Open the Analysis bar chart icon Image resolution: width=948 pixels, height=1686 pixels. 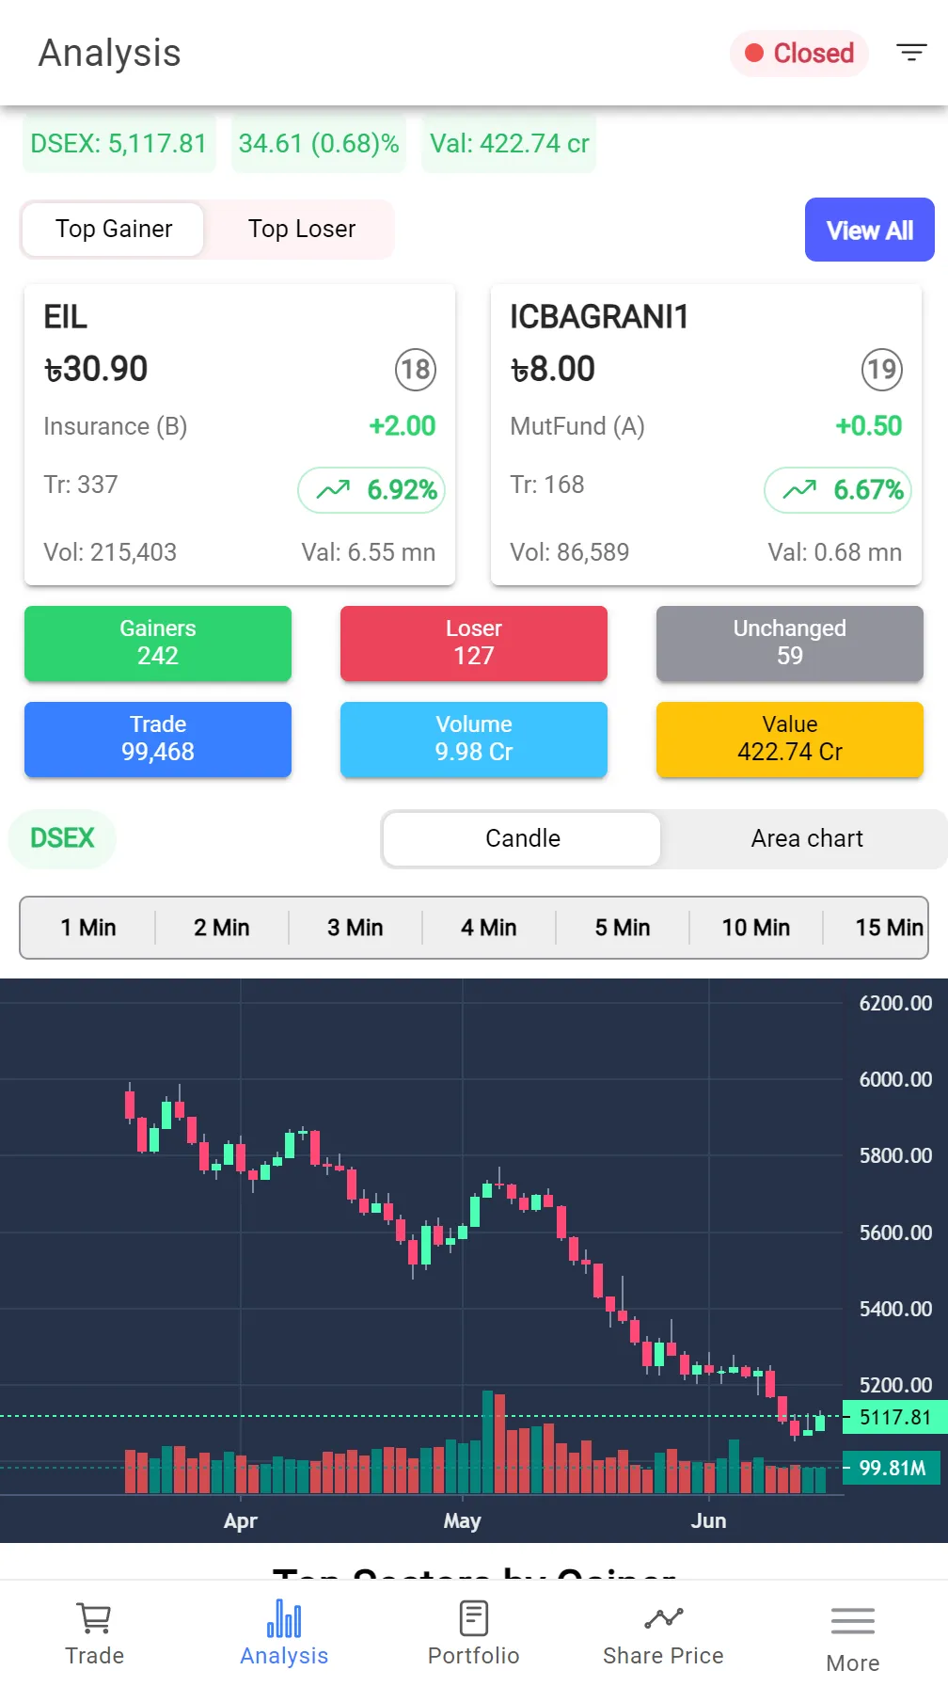click(x=284, y=1618)
